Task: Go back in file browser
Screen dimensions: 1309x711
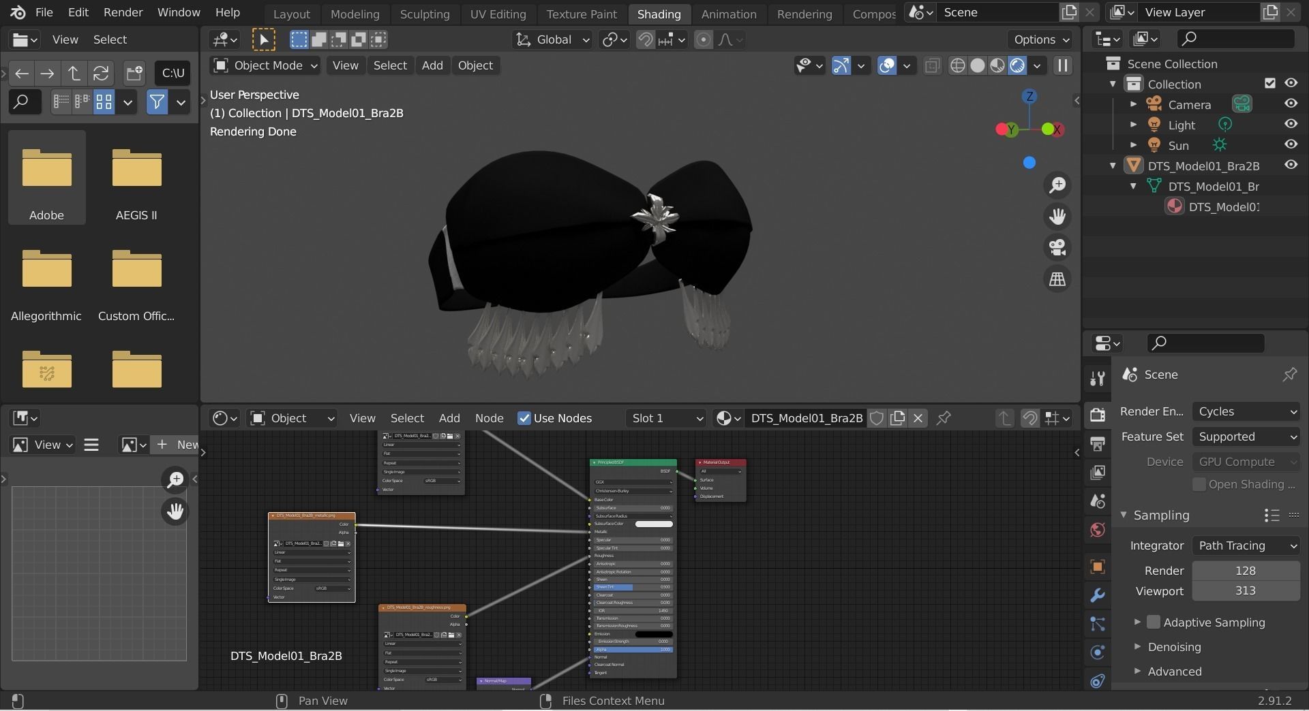Action: 22,73
